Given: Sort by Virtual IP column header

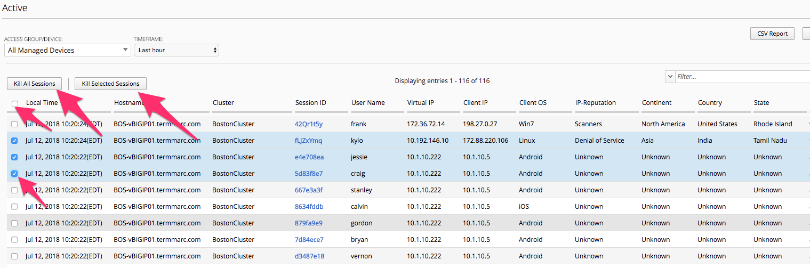Looking at the screenshot, I should click(421, 103).
